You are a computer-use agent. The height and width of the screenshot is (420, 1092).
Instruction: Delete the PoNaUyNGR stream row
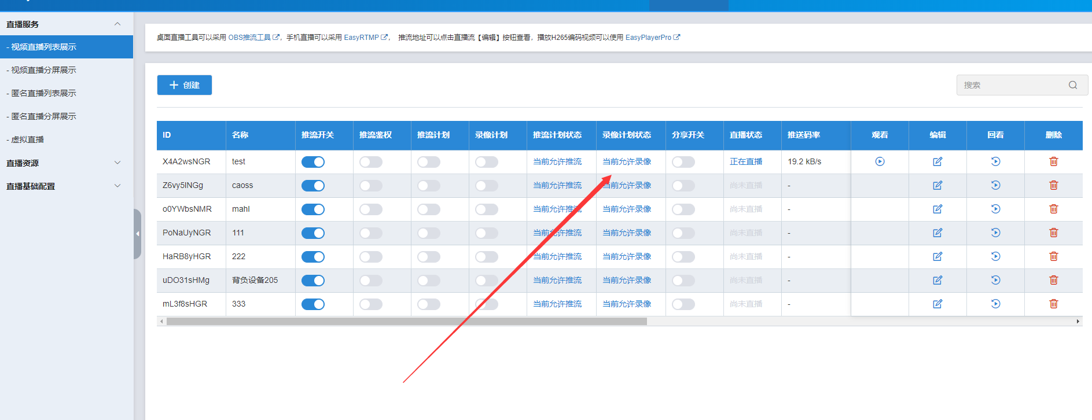click(1053, 233)
